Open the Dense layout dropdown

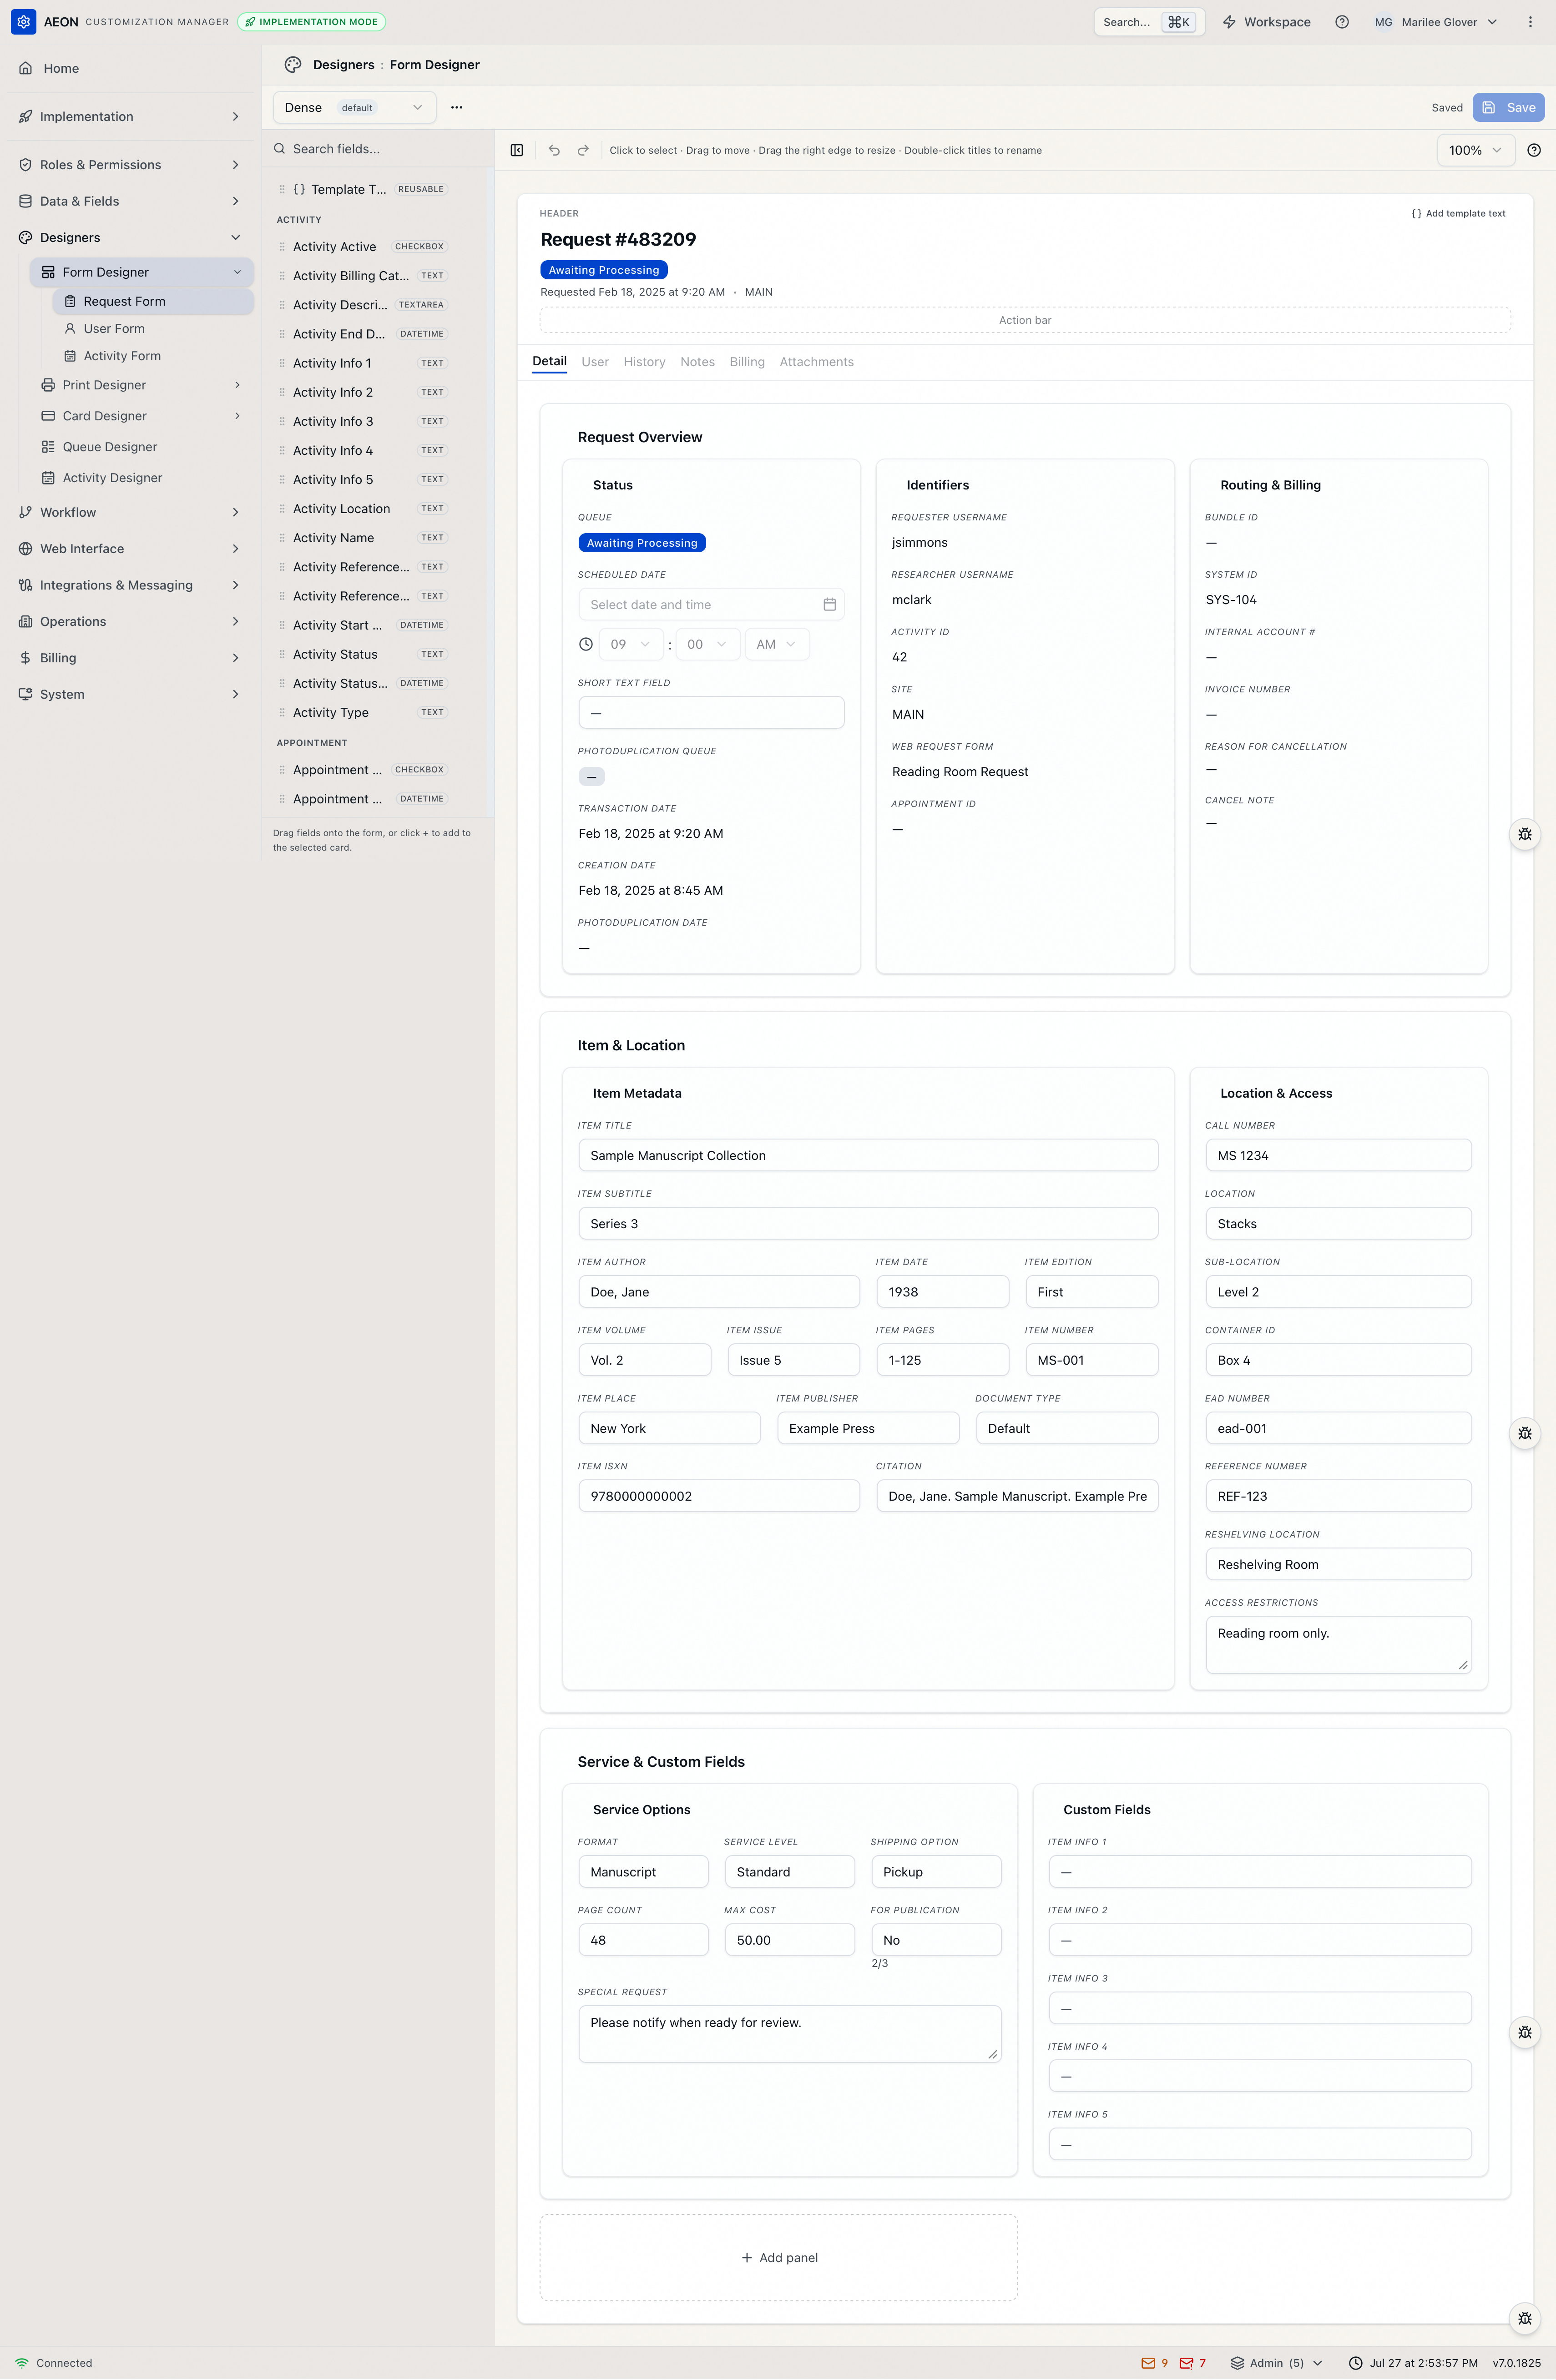pyautogui.click(x=354, y=107)
